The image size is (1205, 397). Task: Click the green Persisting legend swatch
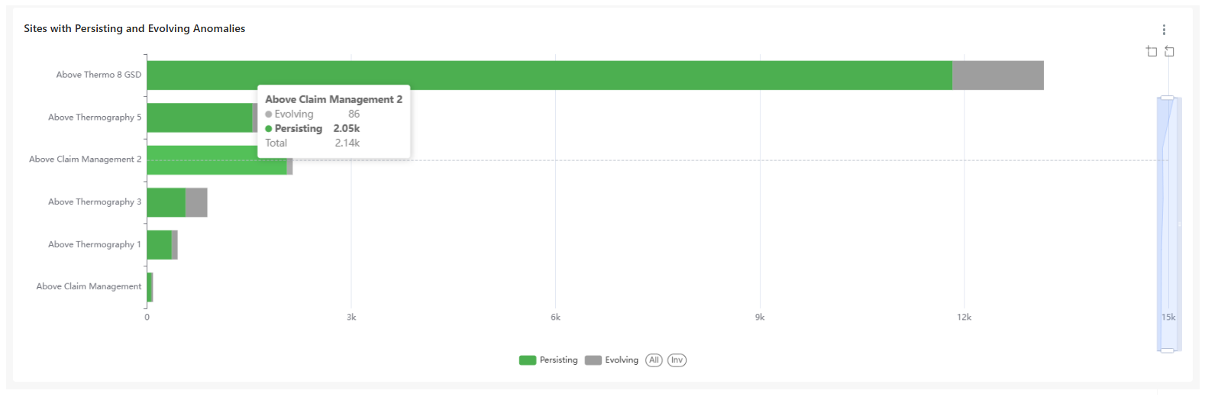click(528, 360)
